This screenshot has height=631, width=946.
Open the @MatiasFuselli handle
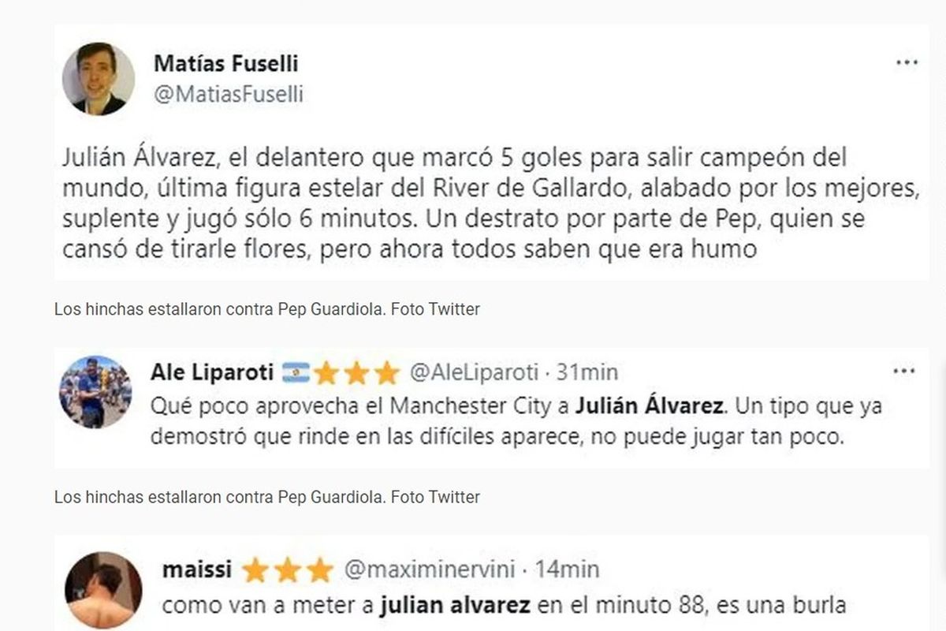(229, 95)
